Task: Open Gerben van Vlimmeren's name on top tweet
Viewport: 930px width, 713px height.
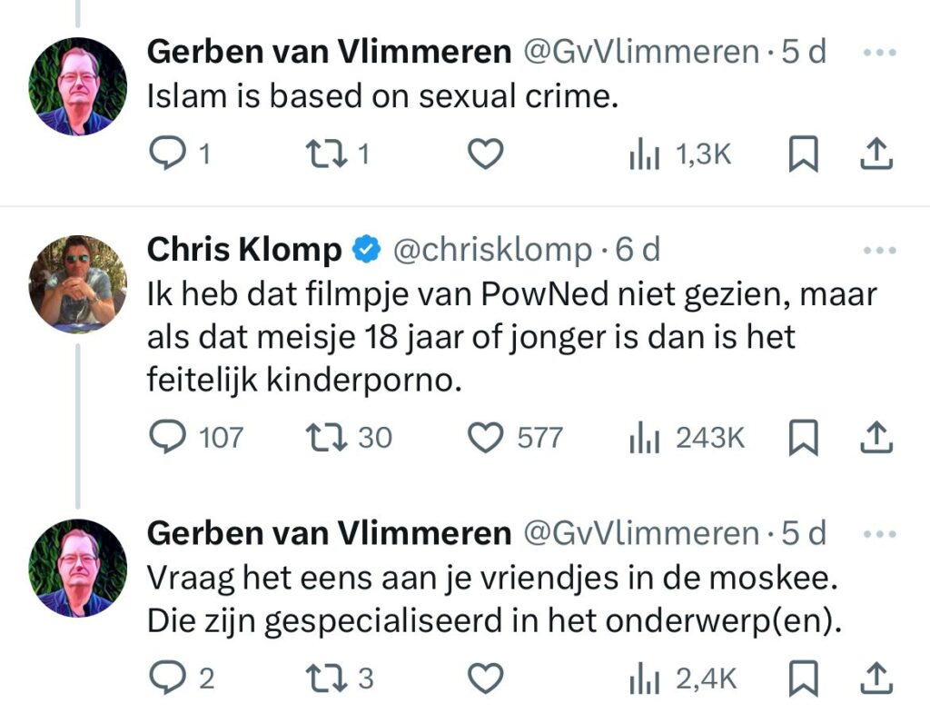Action: [x=329, y=53]
